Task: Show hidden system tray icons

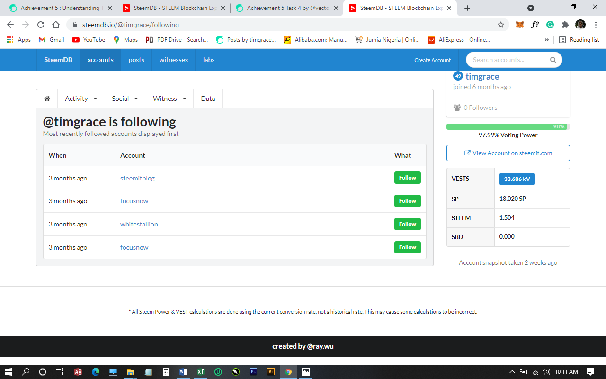Action: (512, 372)
